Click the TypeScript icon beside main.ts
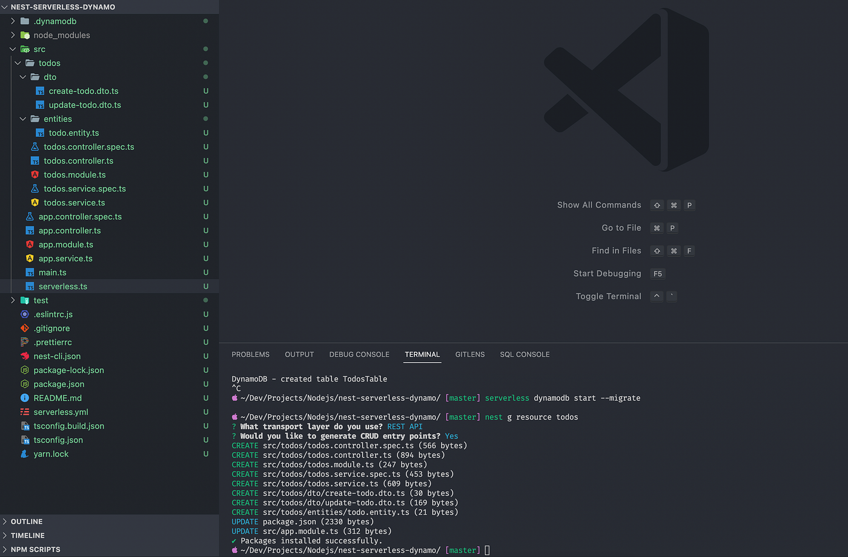 point(30,272)
